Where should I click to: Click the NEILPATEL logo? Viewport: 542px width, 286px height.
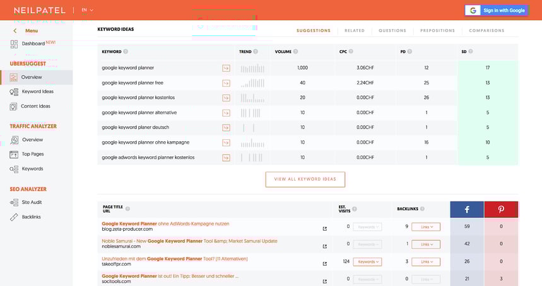click(39, 10)
